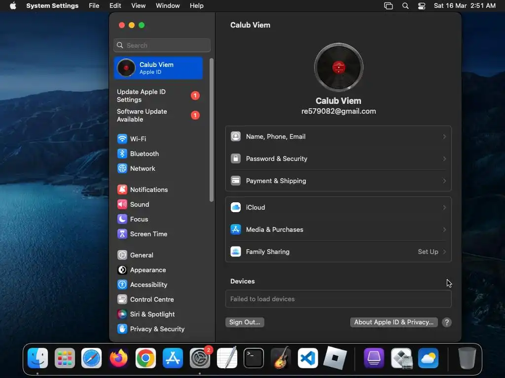Open the Apple menu
505x378 pixels.
pos(13,6)
